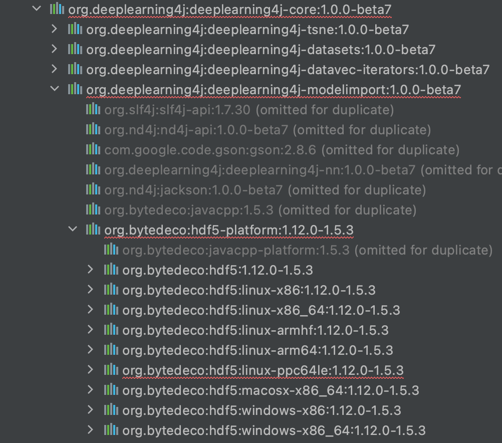Click the dependency icon for hdf5:macosx-x86_64
This screenshot has width=502, height=443.
pos(110,390)
